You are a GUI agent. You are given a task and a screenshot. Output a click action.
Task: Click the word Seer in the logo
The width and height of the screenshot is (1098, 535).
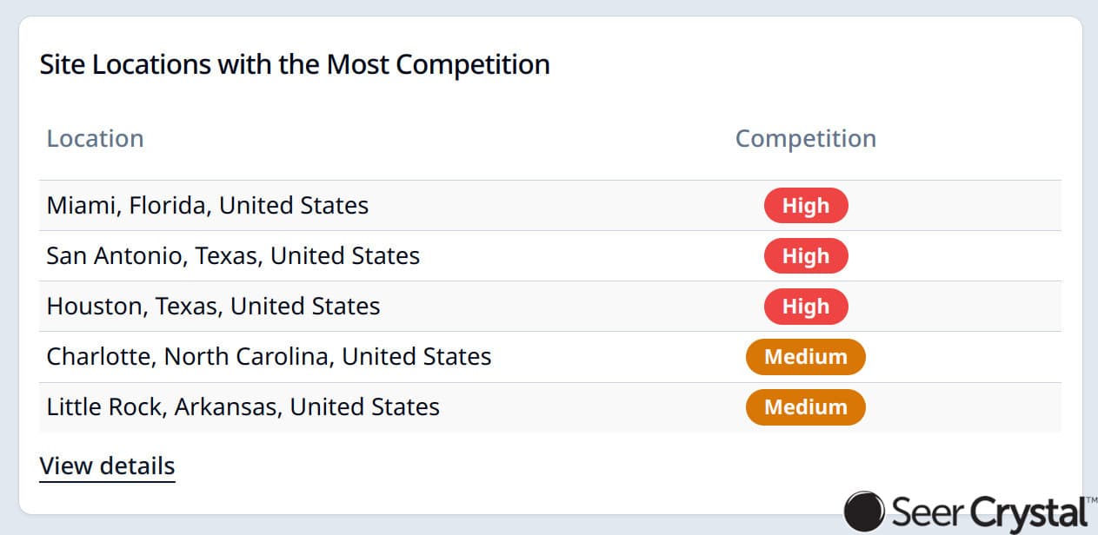point(926,512)
